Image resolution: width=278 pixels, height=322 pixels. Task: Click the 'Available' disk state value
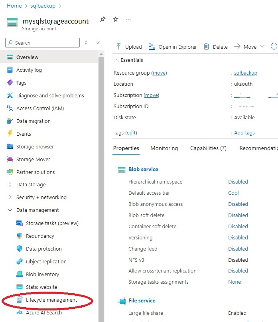(244, 117)
